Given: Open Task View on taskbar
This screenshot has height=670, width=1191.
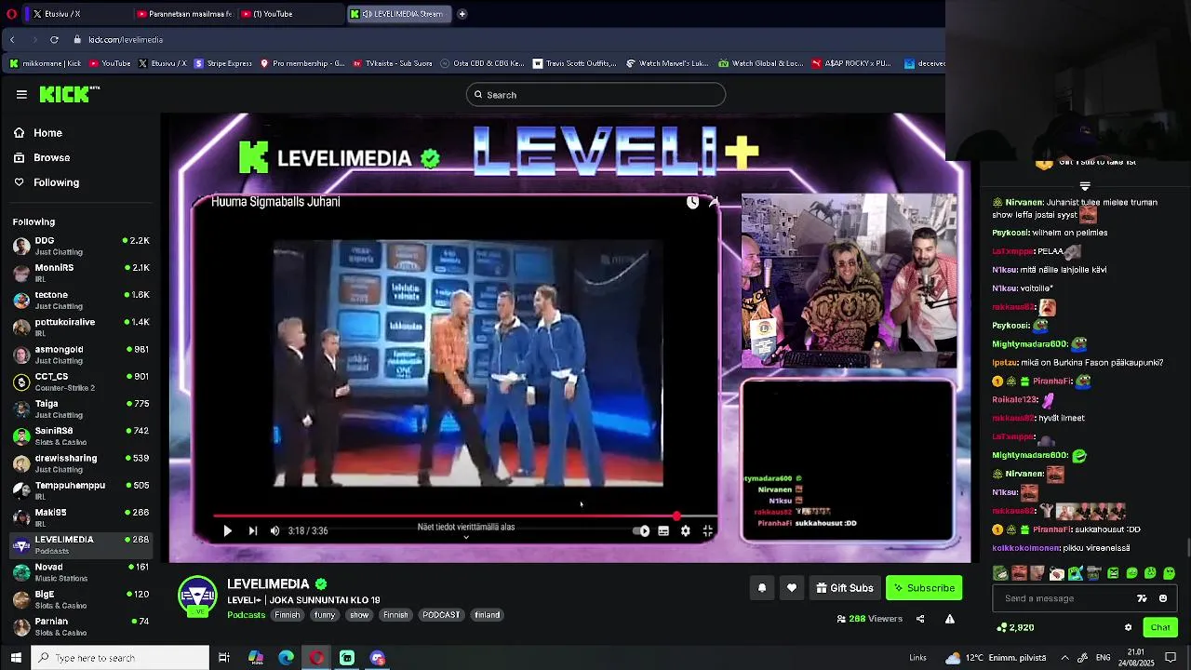Looking at the screenshot, I should [x=224, y=658].
